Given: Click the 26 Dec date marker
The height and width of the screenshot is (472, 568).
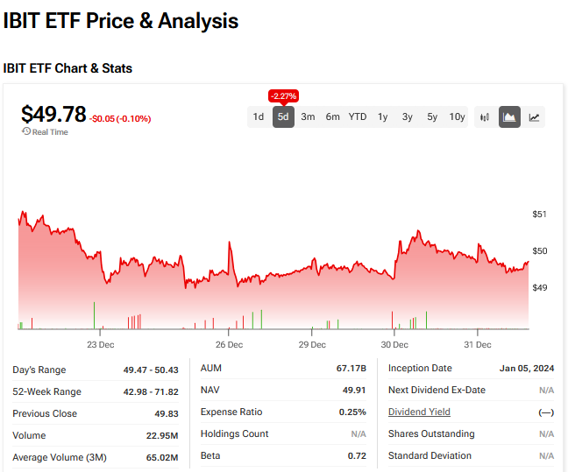Looking at the screenshot, I should point(229,345).
